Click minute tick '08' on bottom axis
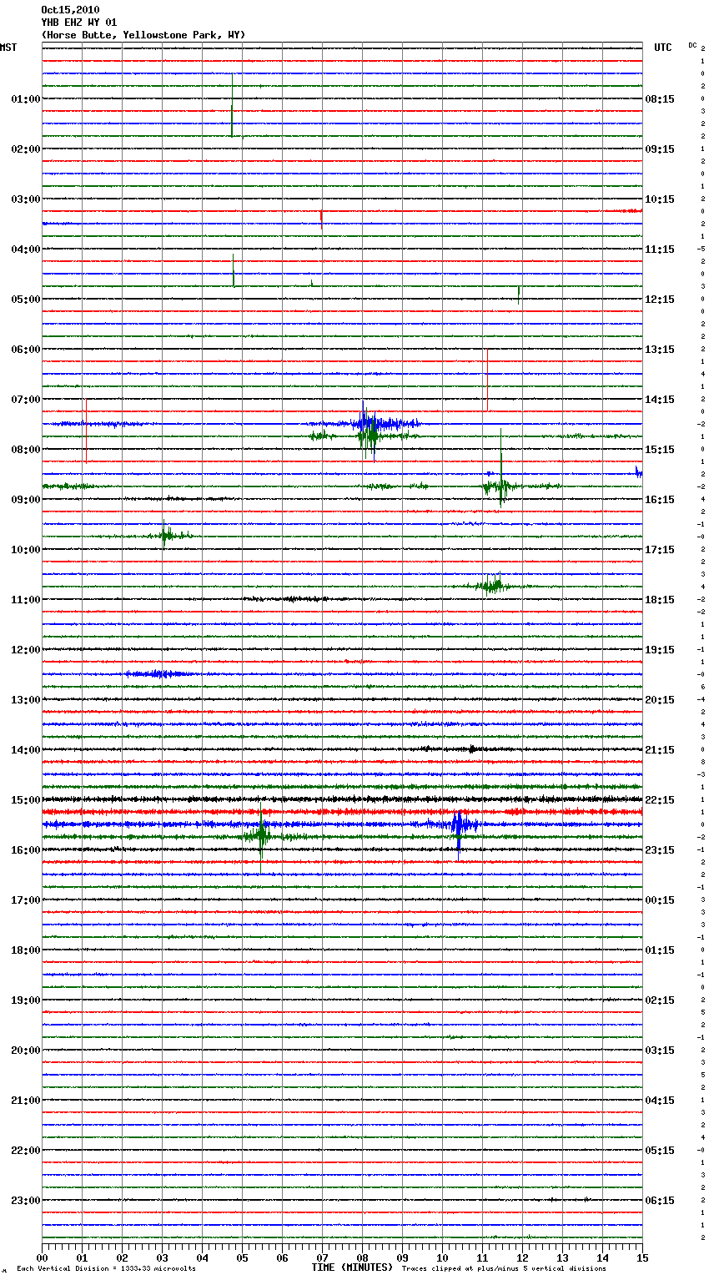709x1280 pixels. (x=362, y=1257)
